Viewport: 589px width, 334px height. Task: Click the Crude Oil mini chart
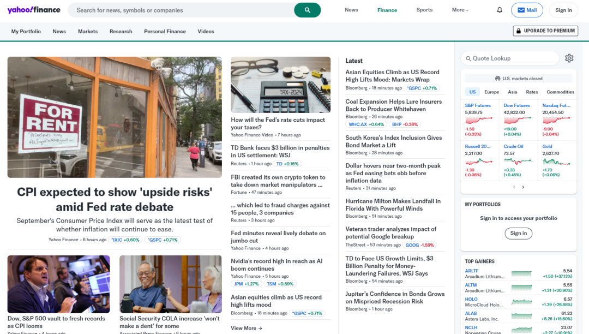point(518,161)
